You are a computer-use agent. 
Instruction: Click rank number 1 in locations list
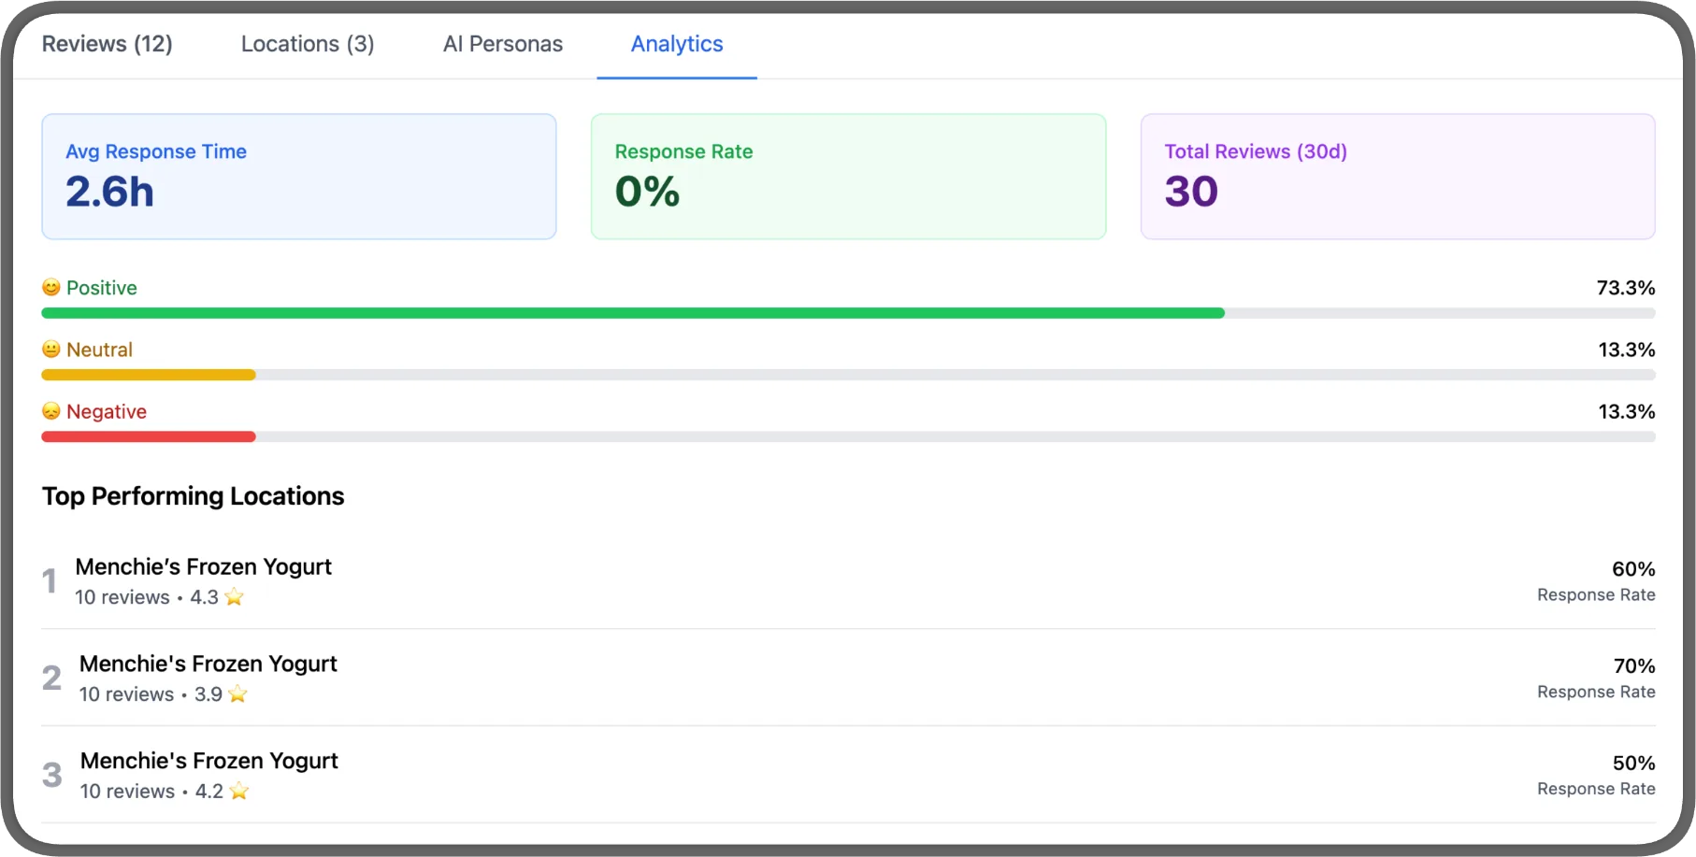coord(50,581)
